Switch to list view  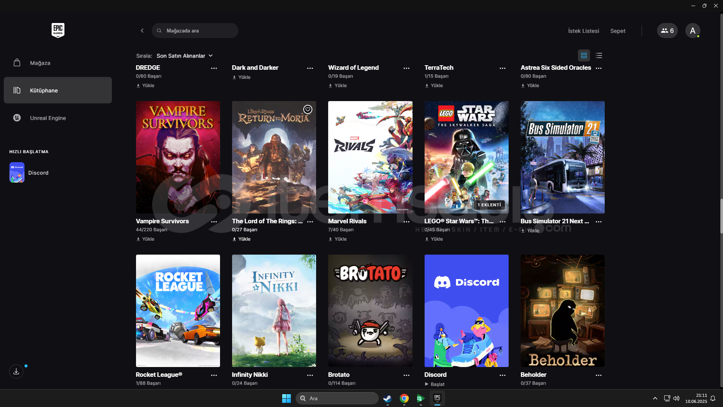coord(599,55)
